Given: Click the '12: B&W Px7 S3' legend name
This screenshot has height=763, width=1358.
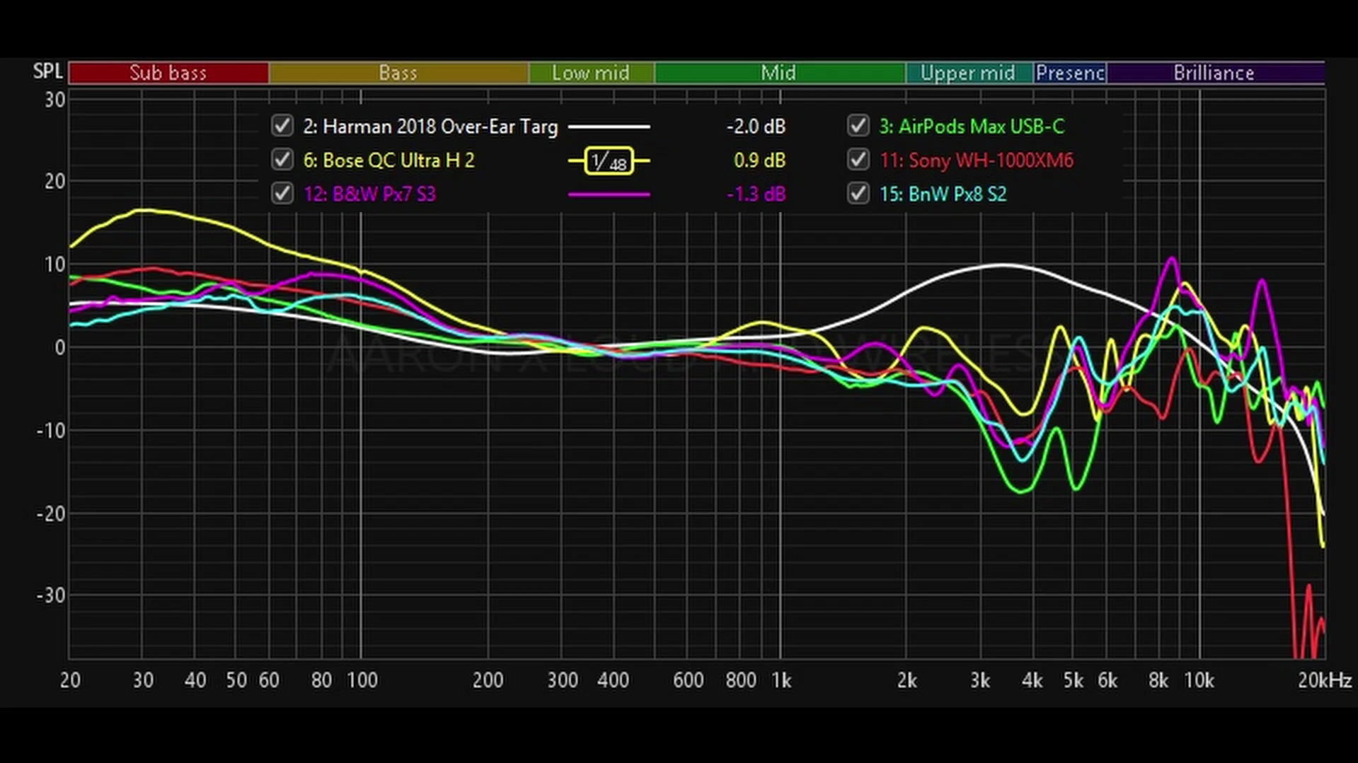Looking at the screenshot, I should (370, 194).
